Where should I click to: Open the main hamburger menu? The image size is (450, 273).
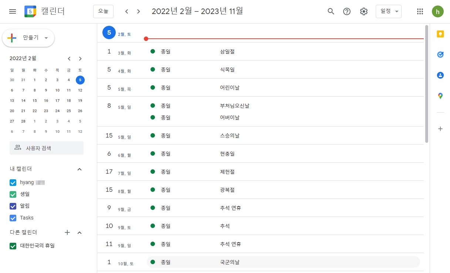[x=12, y=11]
